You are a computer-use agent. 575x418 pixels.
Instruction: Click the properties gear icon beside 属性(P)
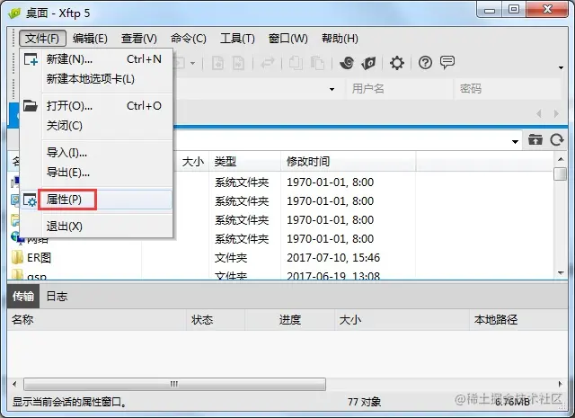pyautogui.click(x=30, y=200)
